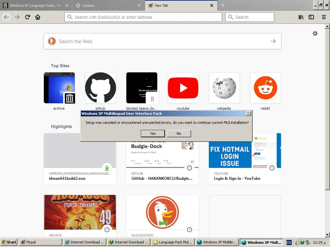Open the wikipedia top site tile
The width and height of the screenshot is (330, 247).
224,88
